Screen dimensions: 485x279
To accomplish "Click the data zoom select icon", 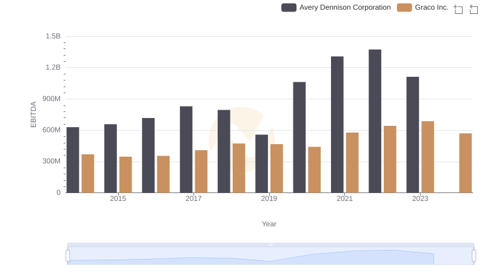I will [458, 9].
